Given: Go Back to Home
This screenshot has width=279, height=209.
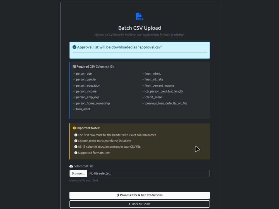Looking at the screenshot, I should click(x=139, y=204).
